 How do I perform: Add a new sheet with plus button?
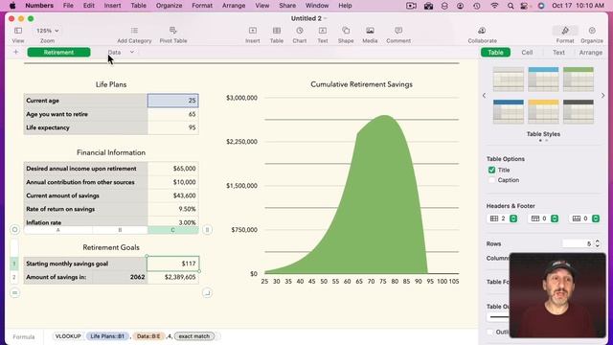tap(15, 52)
